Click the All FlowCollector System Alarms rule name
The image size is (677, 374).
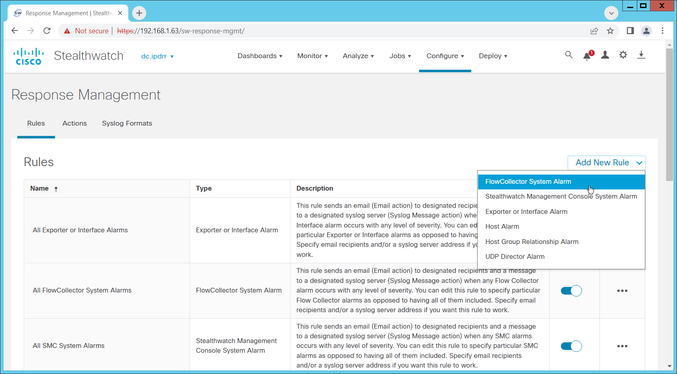coord(82,291)
